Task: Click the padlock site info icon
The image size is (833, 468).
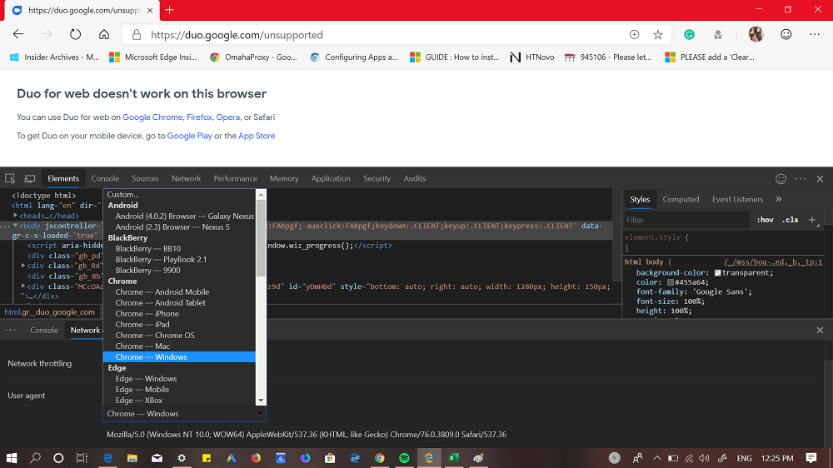Action: tap(137, 35)
